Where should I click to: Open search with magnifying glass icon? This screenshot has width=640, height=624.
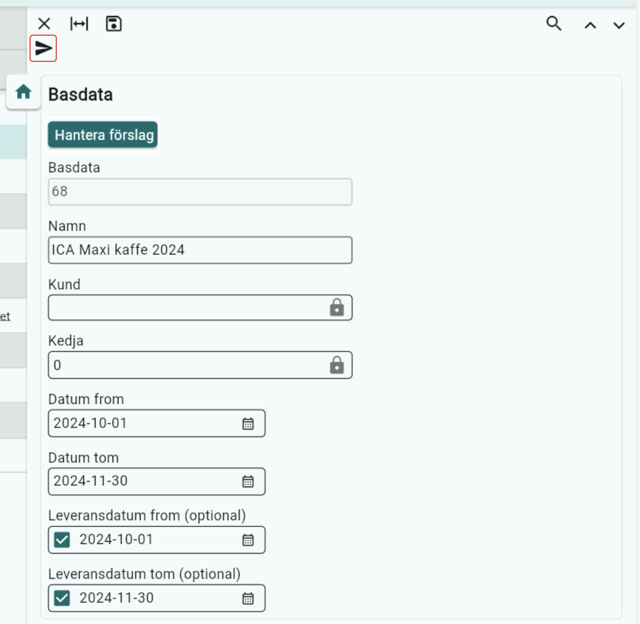[554, 24]
